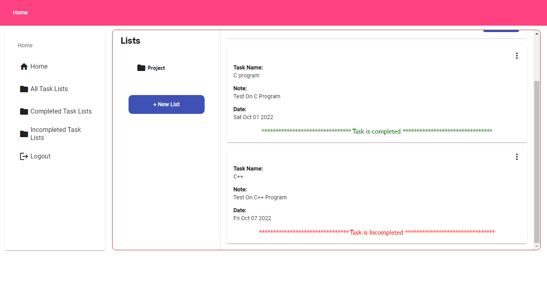
Task: Click the Logout exit icon
Action: [24, 156]
